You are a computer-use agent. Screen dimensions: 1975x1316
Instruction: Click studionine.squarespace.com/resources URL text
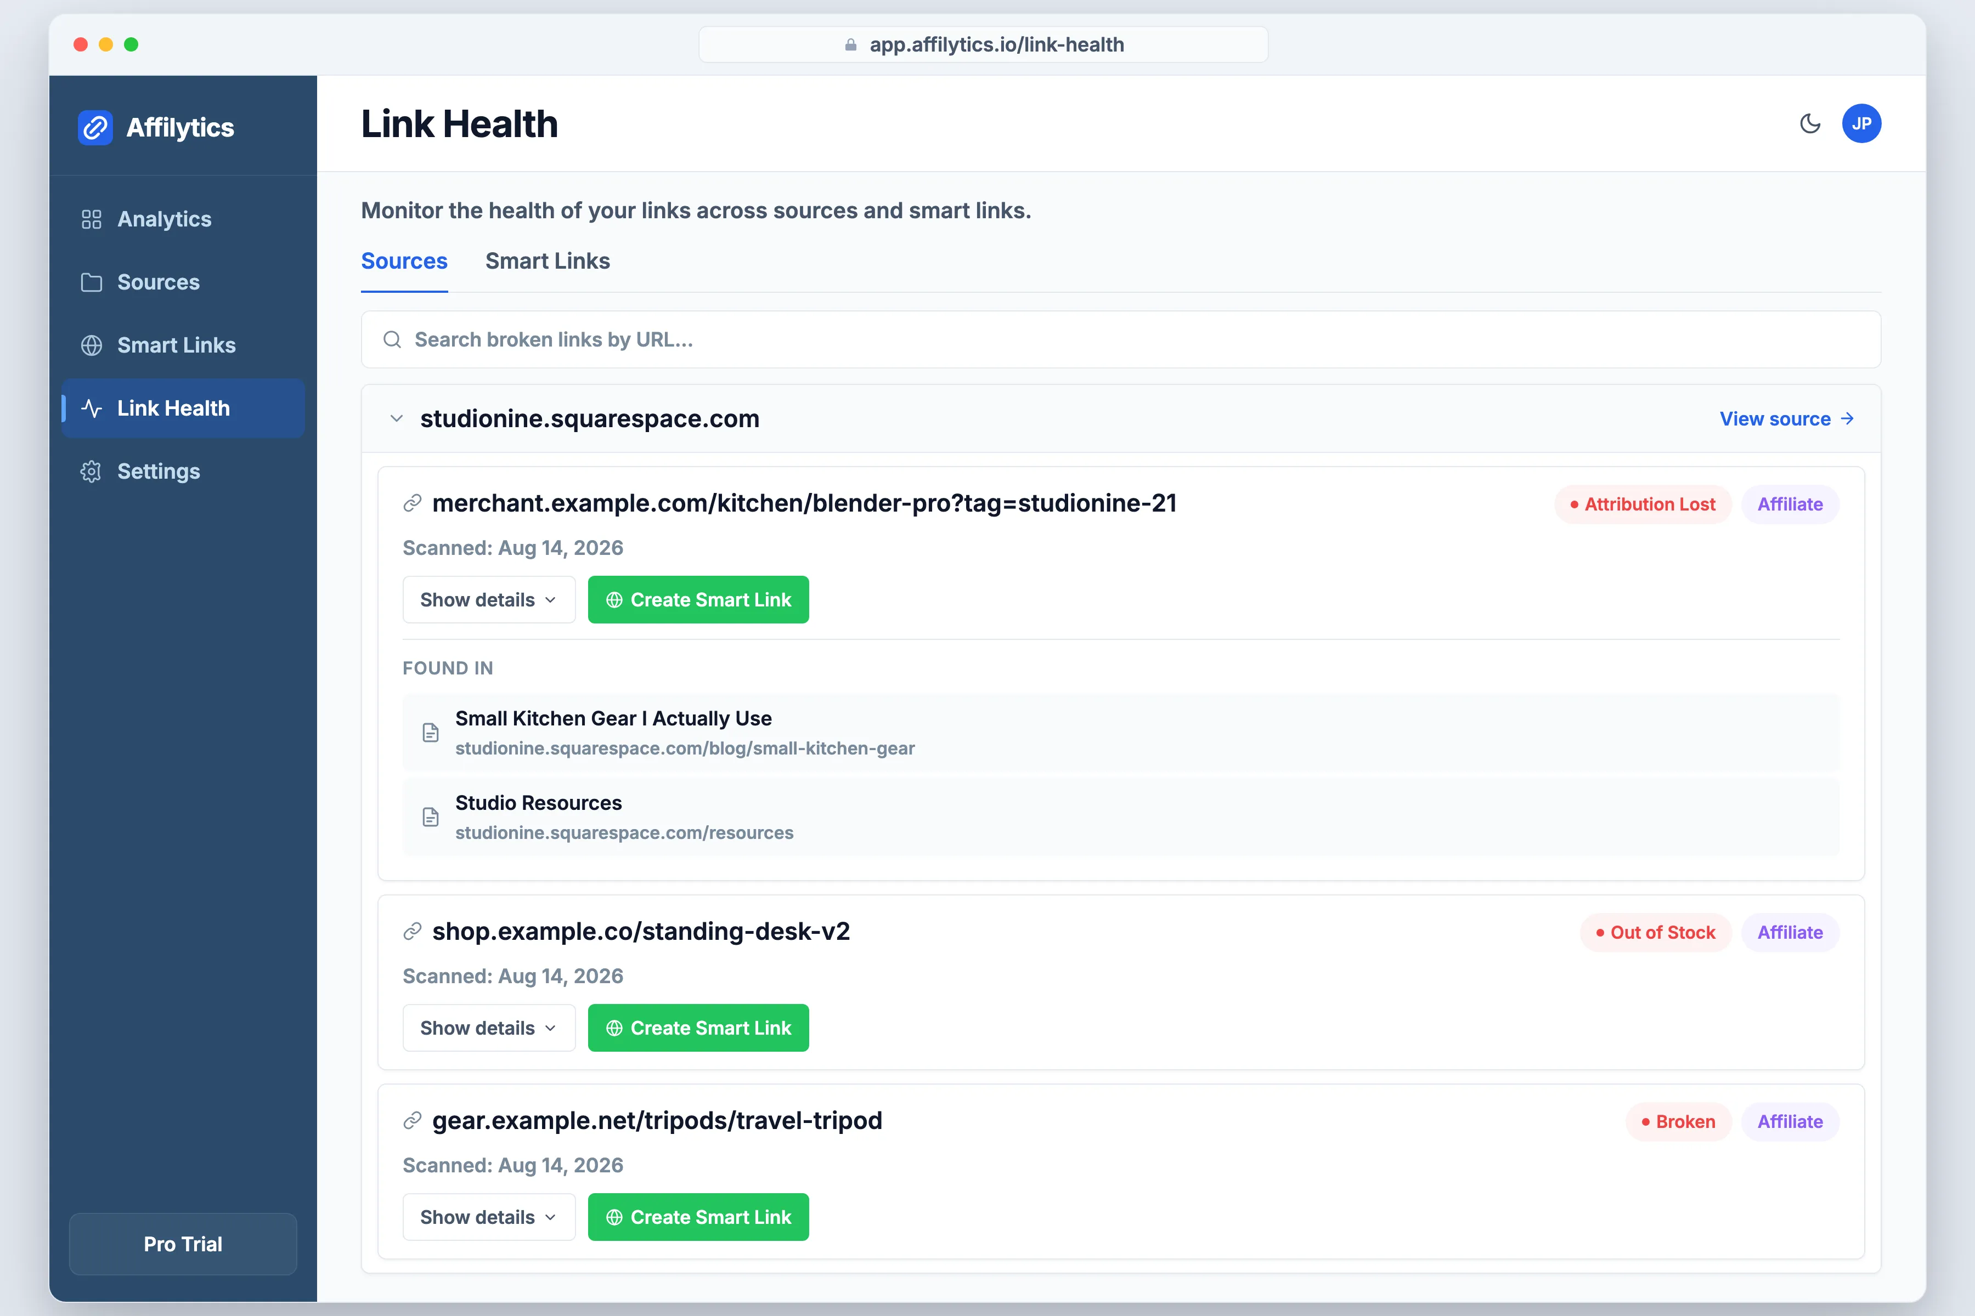tap(624, 832)
